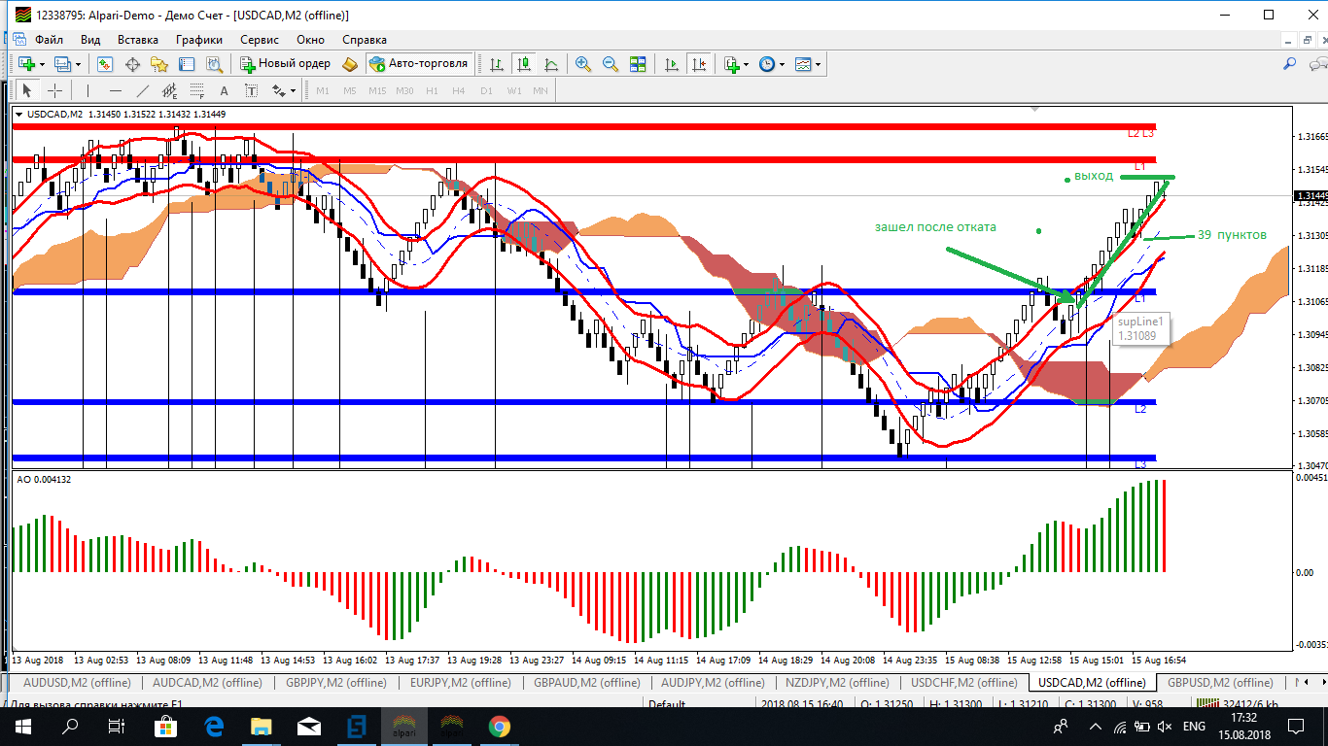Viewport: 1328px width, 746px height.
Task: Select the Text Label tool
Action: pyautogui.click(x=252, y=90)
